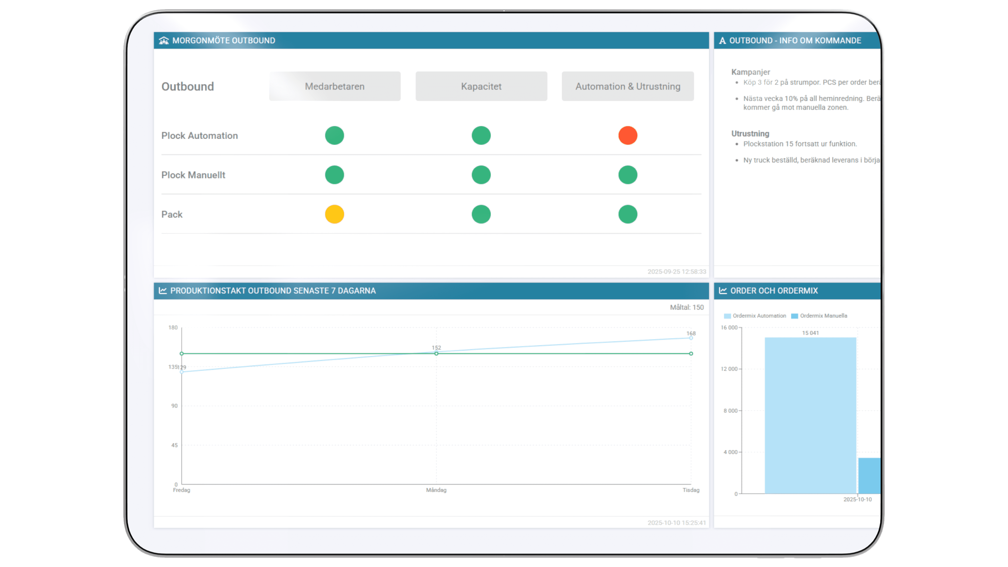Click the chart icon in Produktionstakt header
The height and width of the screenshot is (567, 1008).
(x=163, y=290)
